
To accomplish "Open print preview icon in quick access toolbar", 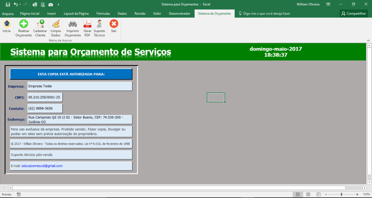I will click(x=43, y=4).
